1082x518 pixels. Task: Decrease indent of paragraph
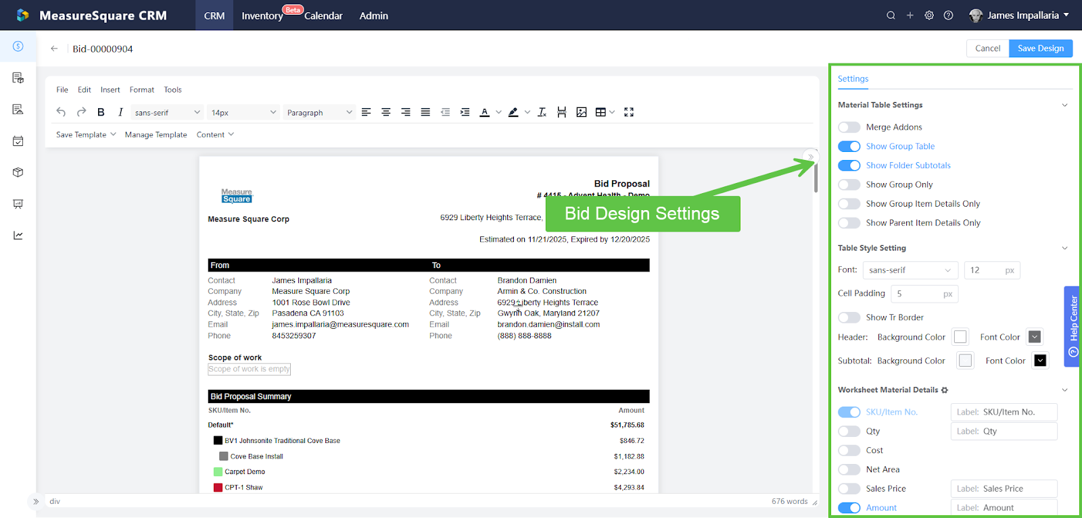[445, 112]
